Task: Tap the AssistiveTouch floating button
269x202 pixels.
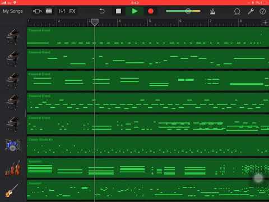Action: (258, 178)
